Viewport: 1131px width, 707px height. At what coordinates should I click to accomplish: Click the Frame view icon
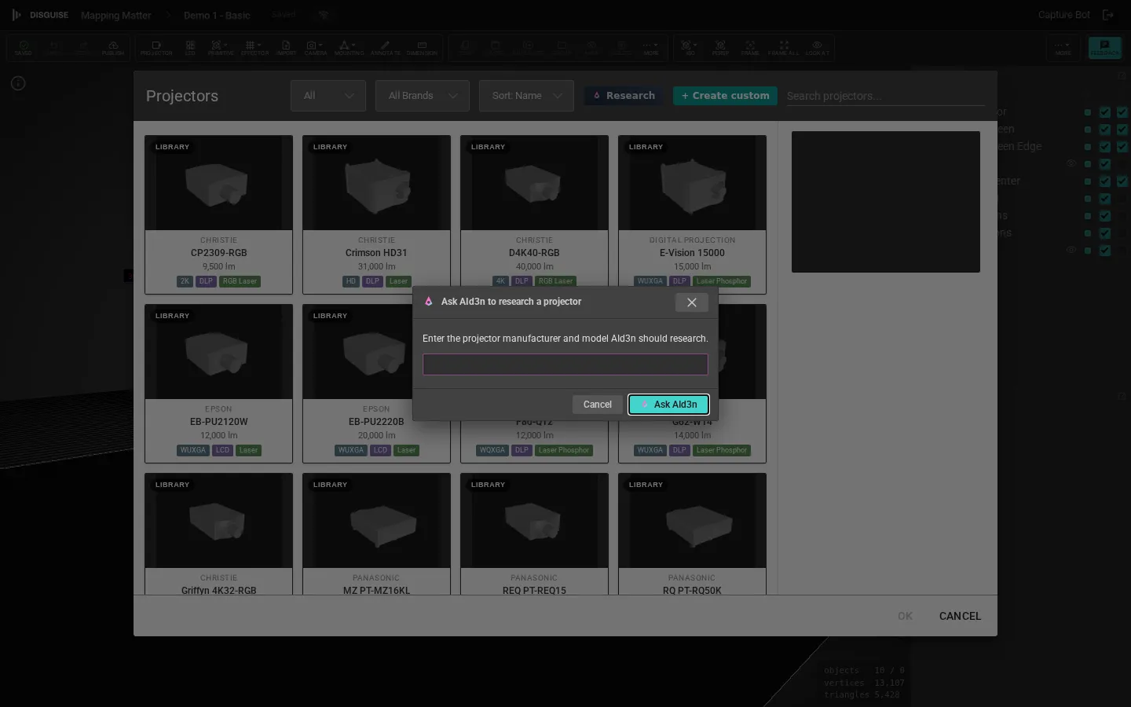750,47
